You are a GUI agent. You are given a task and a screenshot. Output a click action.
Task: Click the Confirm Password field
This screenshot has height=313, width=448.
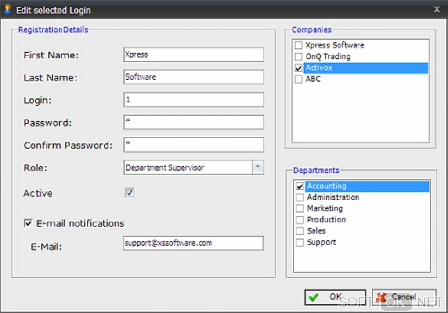pos(194,145)
